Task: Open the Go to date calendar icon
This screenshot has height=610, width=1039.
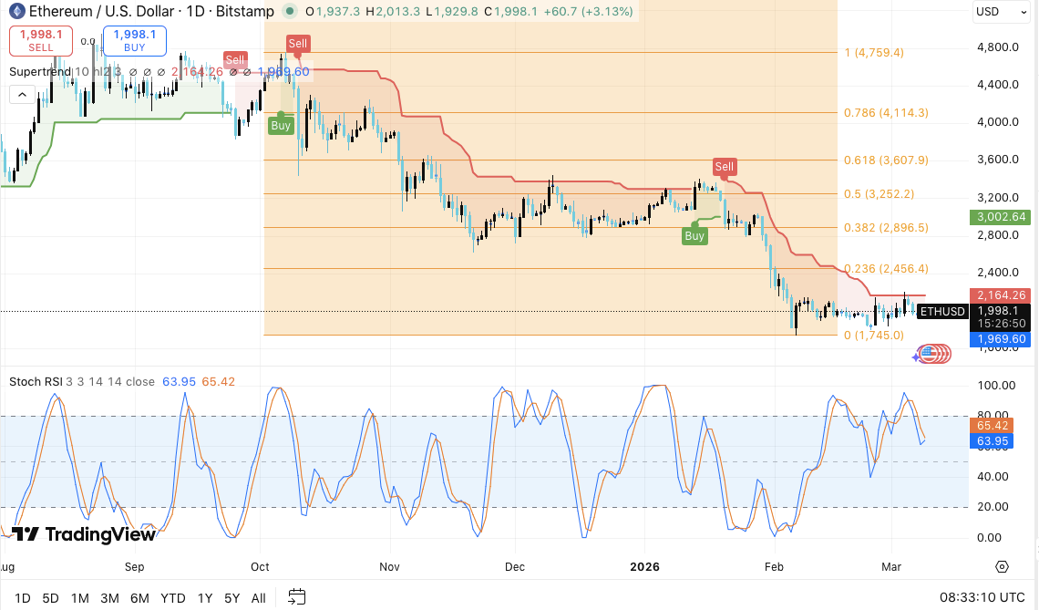Action: click(x=296, y=597)
